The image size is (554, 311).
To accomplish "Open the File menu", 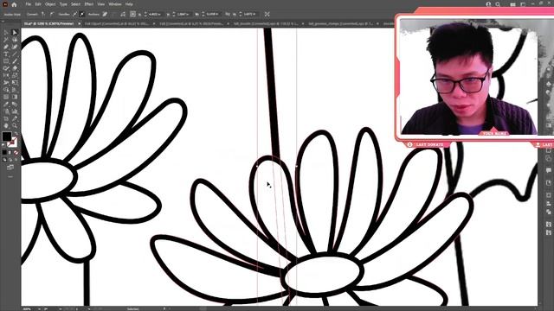I will click(x=29, y=4).
